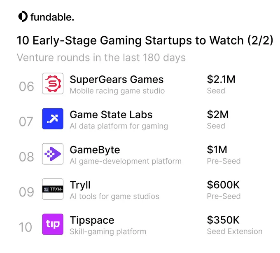Open the SuperGears Games company name
The image size is (280, 253).
(x=117, y=80)
